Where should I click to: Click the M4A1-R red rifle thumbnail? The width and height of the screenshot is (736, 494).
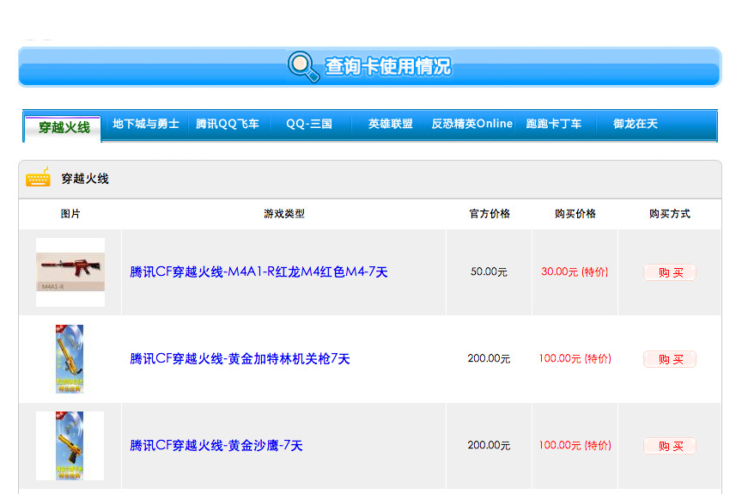70,271
